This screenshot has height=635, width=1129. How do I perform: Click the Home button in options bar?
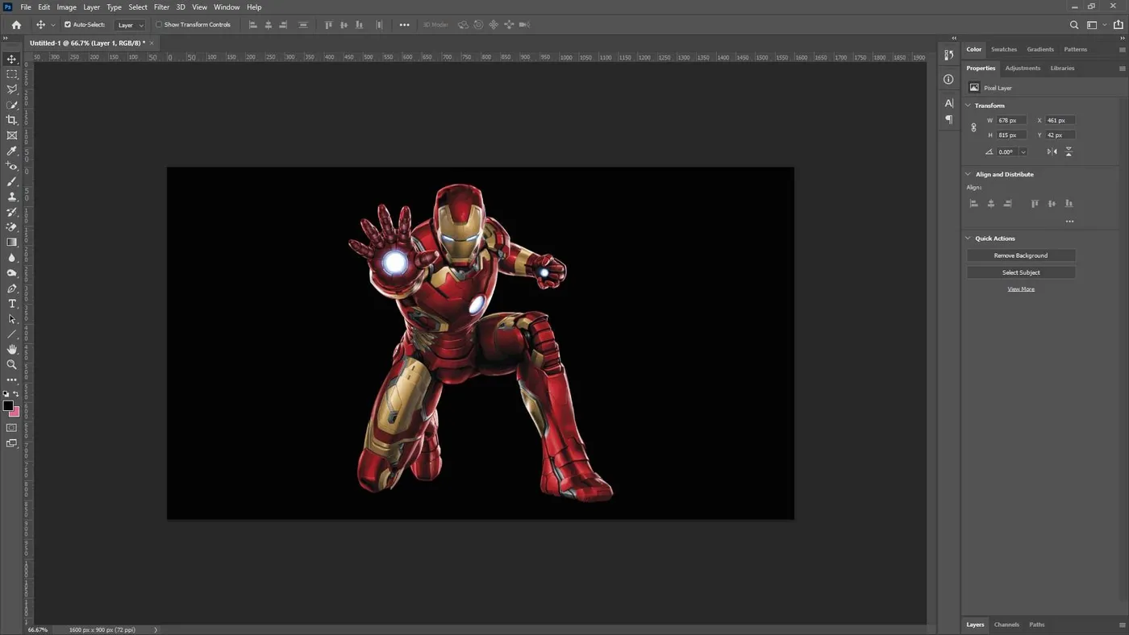coord(16,25)
